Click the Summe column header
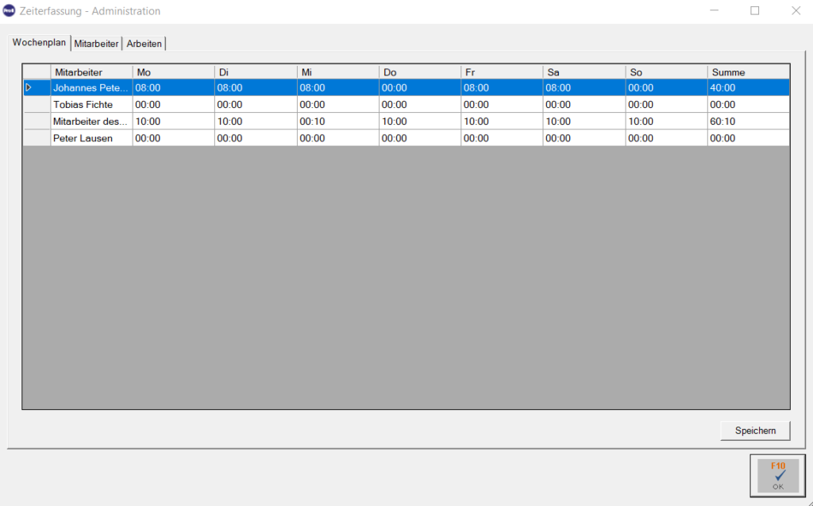Viewport: 813px width, 506px height. [x=748, y=72]
